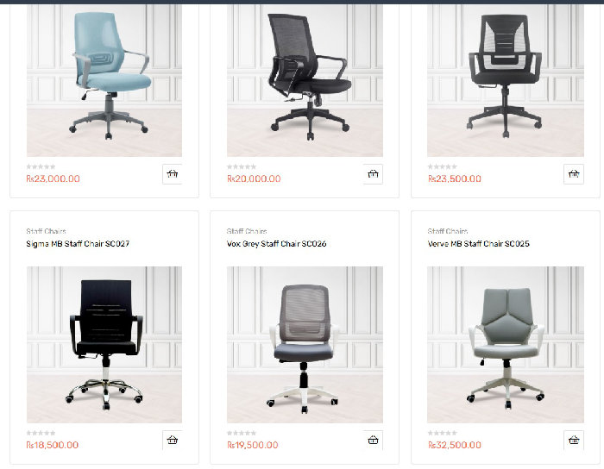
Task: View the Vox Grey chair image
Action: click(x=305, y=345)
